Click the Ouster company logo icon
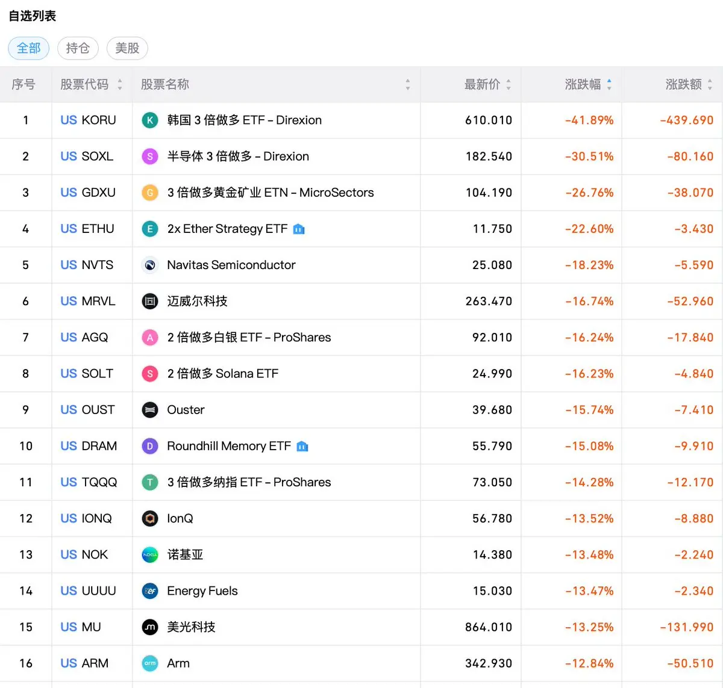Screen dimensions: 723x688 click(150, 410)
